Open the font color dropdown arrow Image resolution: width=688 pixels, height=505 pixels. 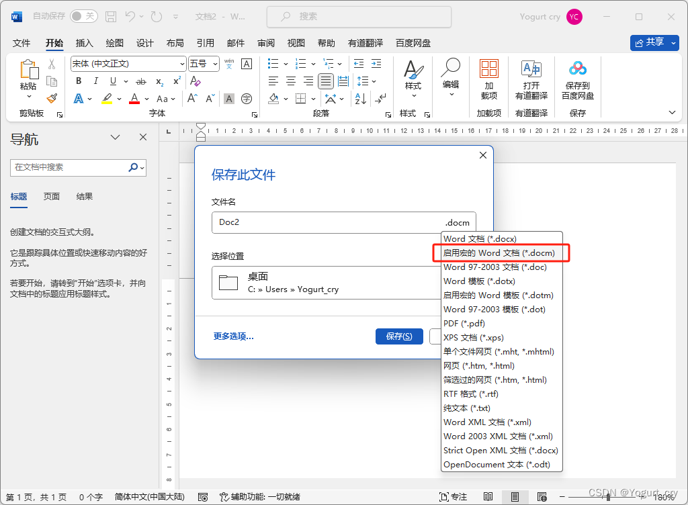[146, 99]
